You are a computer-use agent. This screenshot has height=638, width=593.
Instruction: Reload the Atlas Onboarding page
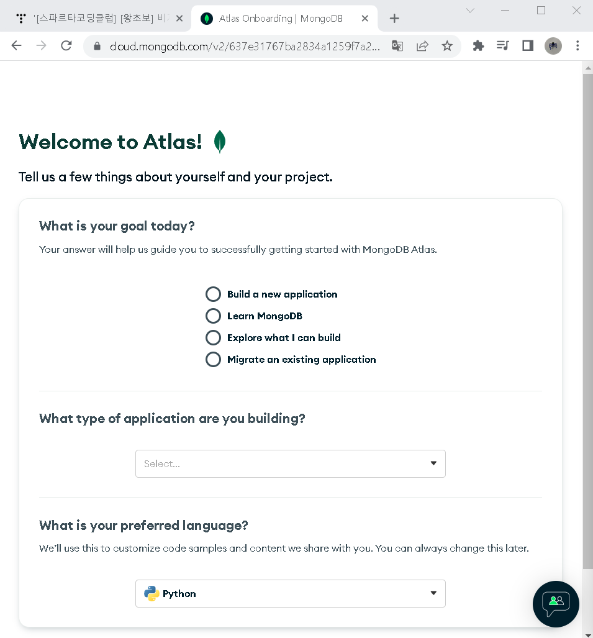click(66, 45)
